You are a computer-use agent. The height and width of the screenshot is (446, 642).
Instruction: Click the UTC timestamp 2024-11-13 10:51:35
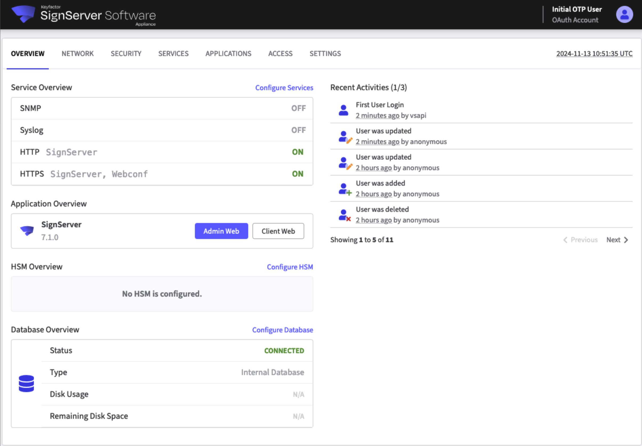point(594,54)
